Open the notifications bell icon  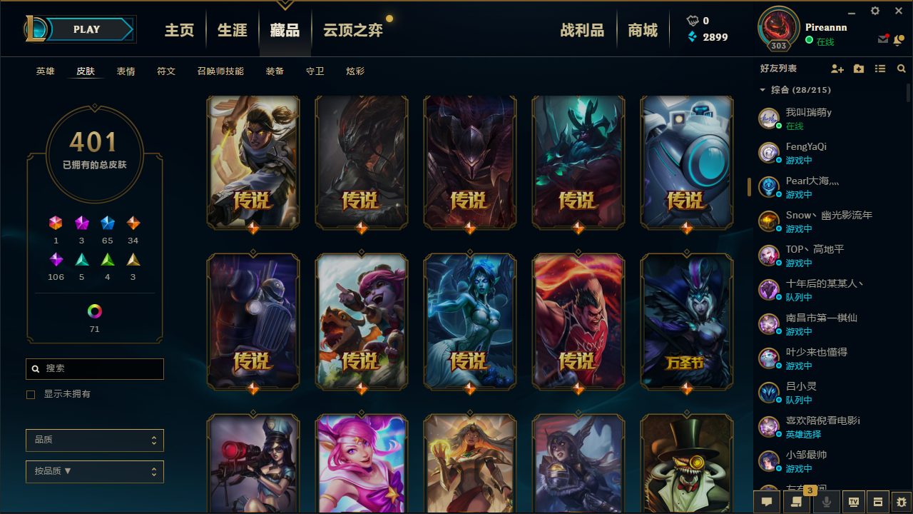(x=900, y=39)
